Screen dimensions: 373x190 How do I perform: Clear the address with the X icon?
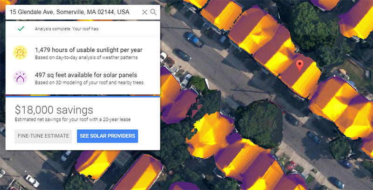pos(145,12)
